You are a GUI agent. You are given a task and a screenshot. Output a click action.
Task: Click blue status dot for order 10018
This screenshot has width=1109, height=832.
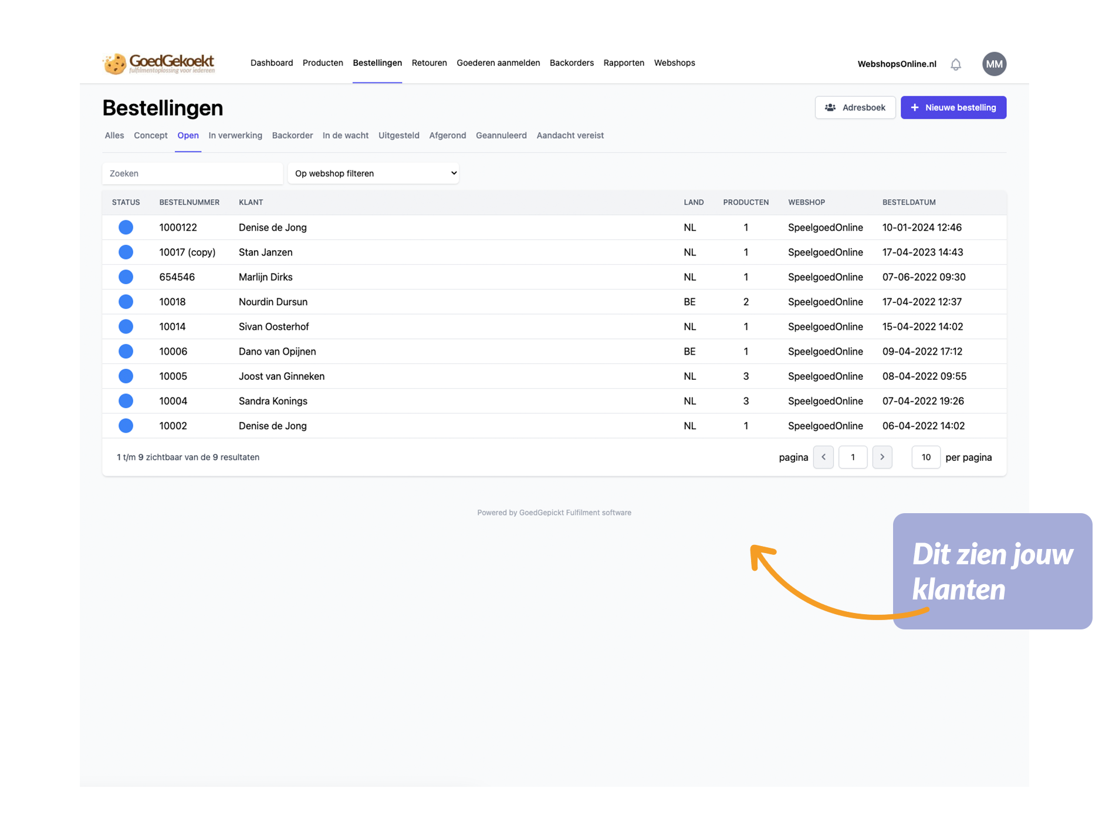126,302
